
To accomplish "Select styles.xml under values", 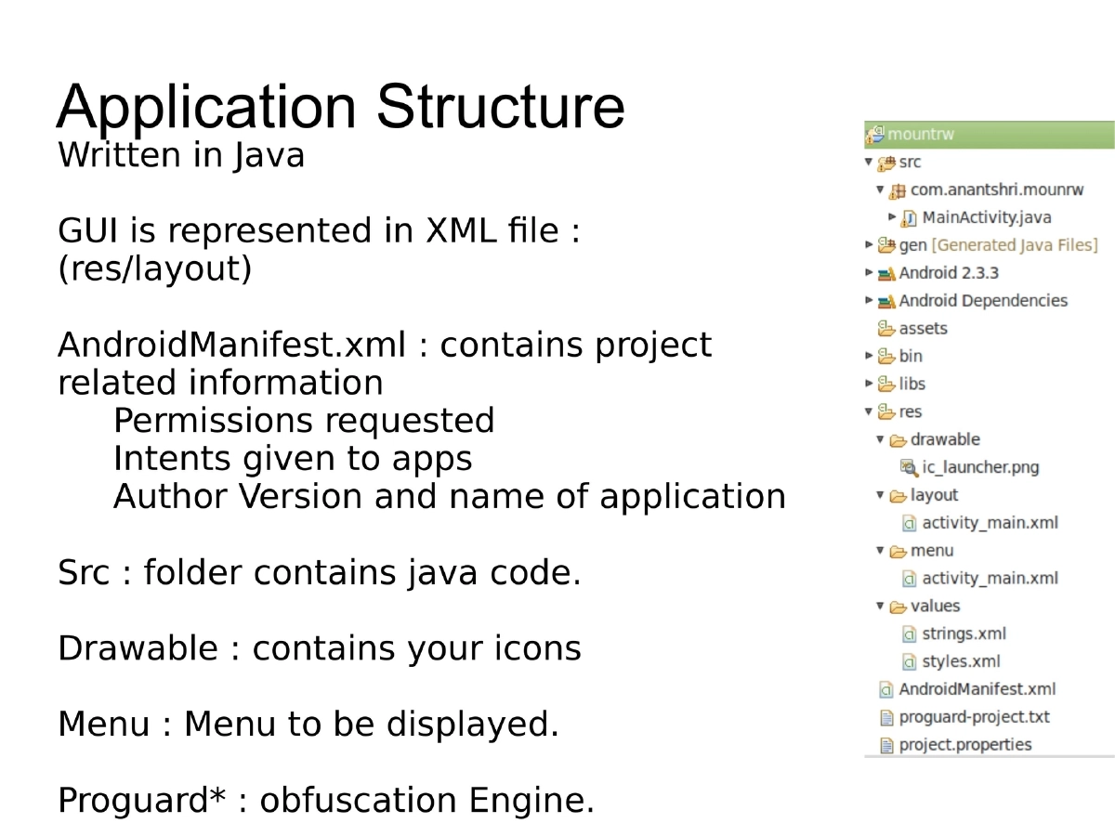I will (957, 661).
